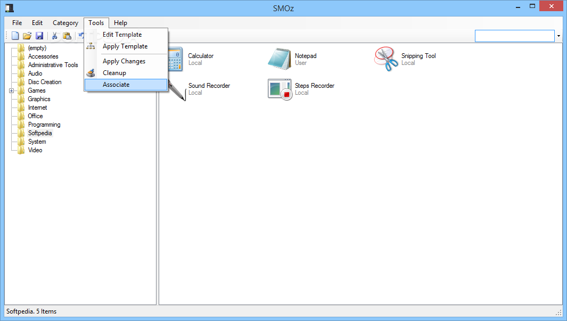567x321 pixels.
Task: Select the Games category label
Action: click(x=37, y=90)
